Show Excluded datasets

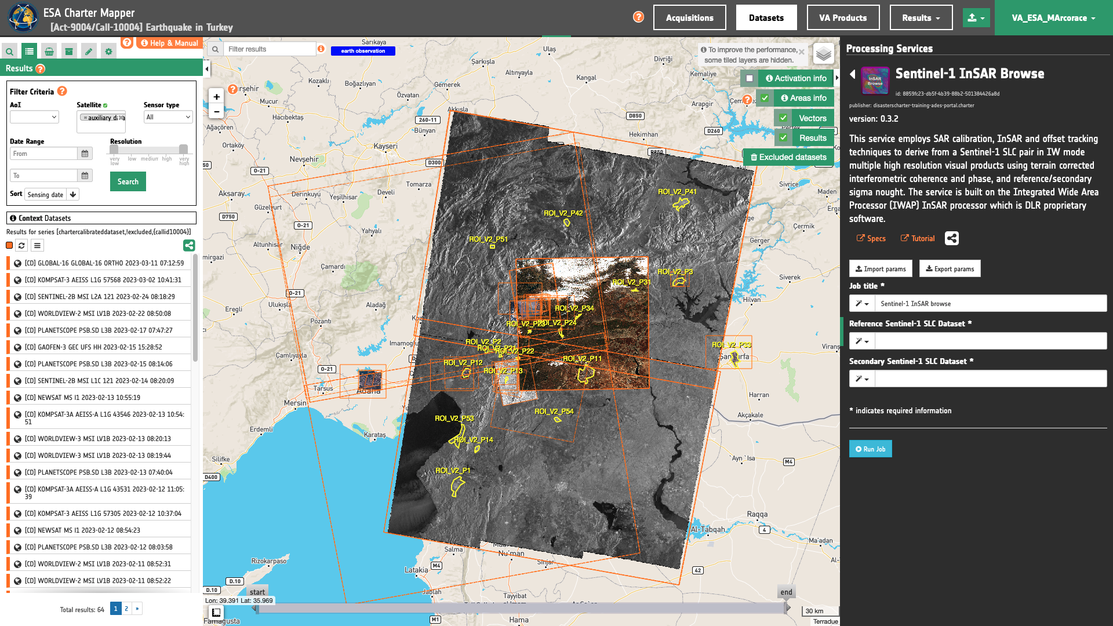tap(788, 157)
